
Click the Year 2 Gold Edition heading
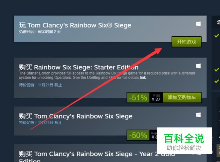click(97, 156)
